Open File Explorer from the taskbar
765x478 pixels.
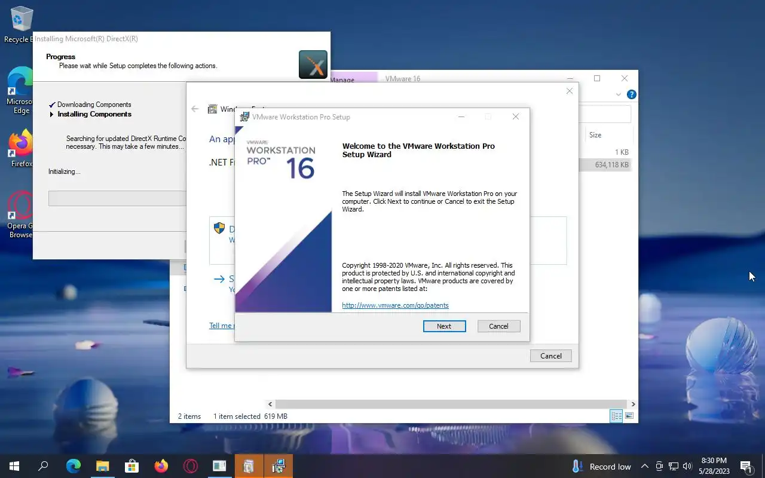point(102,466)
